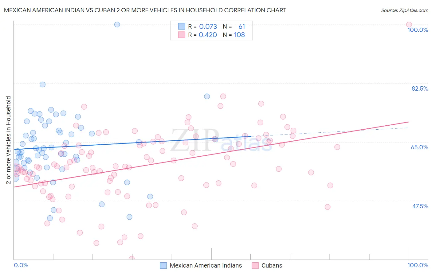Click the blue data point at chart top near 100%
Image resolution: width=432 pixels, height=274 pixels.
click(117, 25)
